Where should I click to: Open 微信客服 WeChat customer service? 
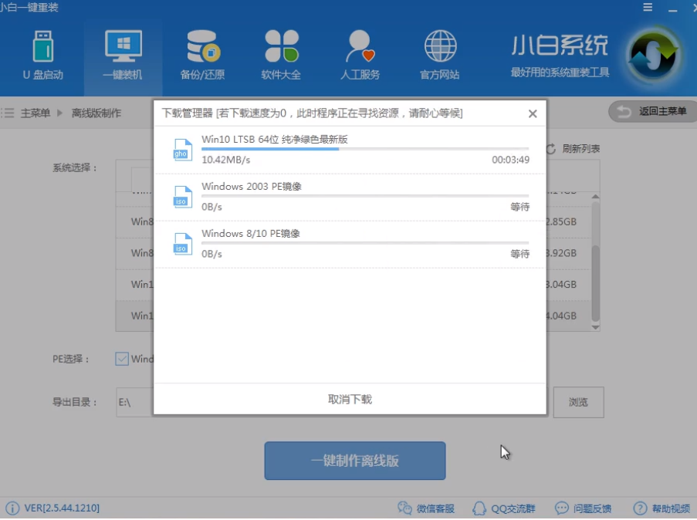[427, 508]
